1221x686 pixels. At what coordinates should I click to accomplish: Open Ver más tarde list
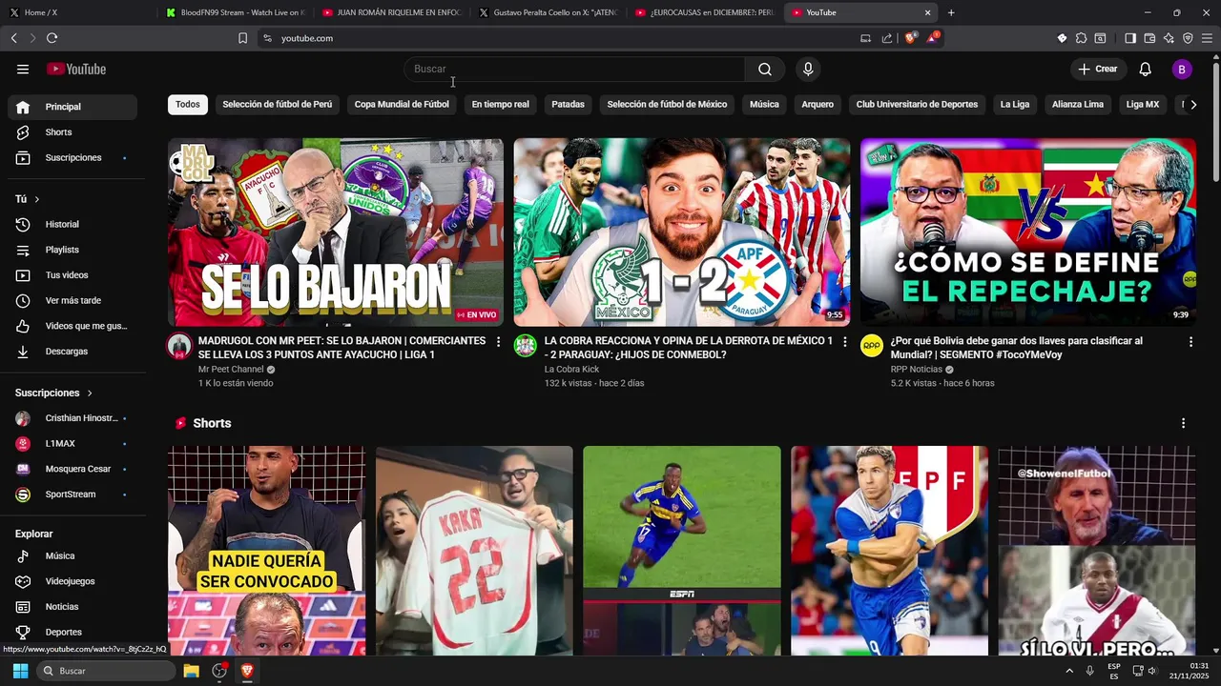(x=72, y=300)
